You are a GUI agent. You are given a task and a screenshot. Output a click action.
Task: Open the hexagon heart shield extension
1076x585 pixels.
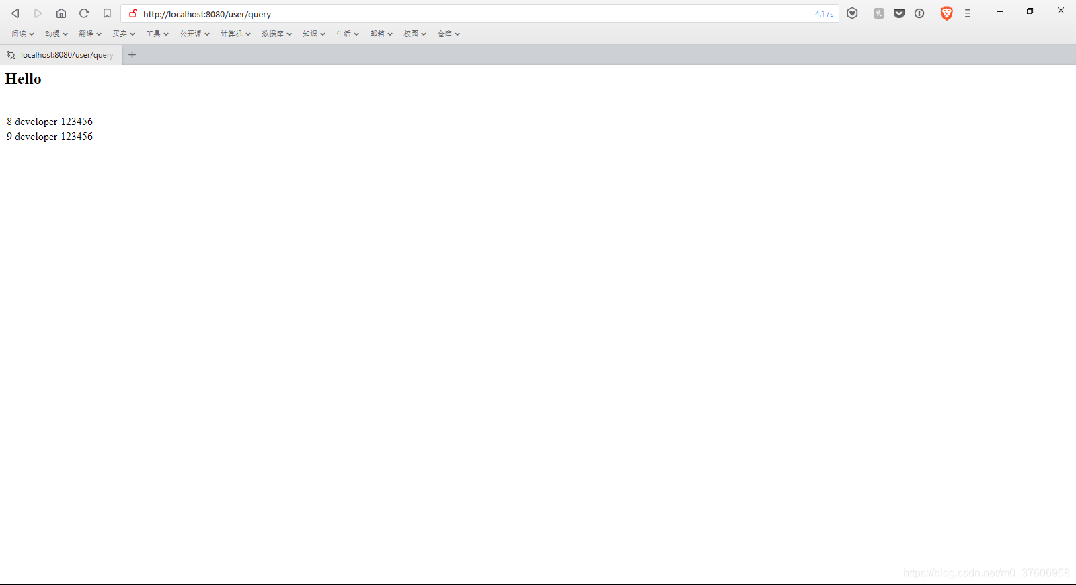[x=852, y=13]
